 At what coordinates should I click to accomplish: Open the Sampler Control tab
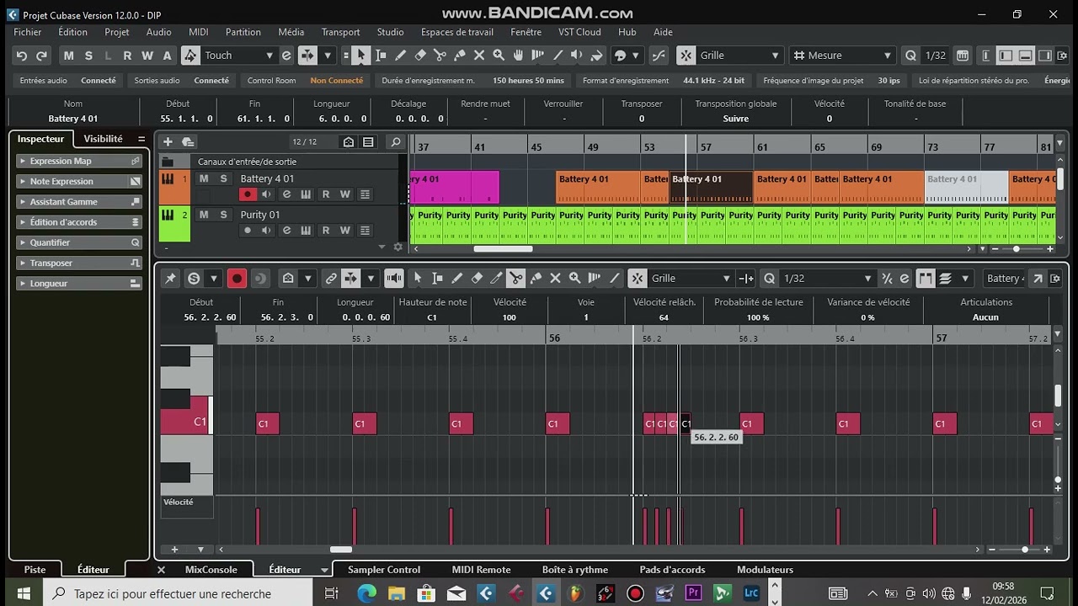[384, 570]
